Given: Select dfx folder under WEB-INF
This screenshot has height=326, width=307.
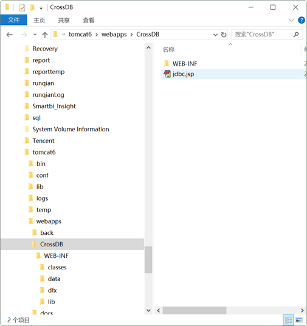Looking at the screenshot, I should click(52, 291).
